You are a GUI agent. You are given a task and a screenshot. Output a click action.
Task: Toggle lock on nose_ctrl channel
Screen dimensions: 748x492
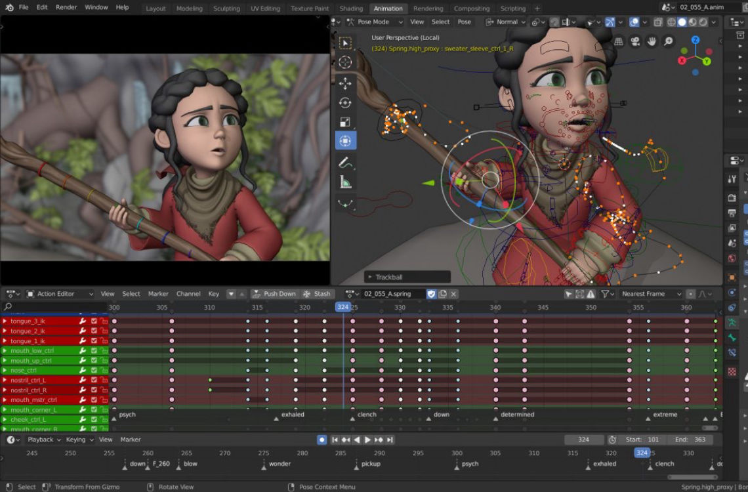(x=104, y=371)
